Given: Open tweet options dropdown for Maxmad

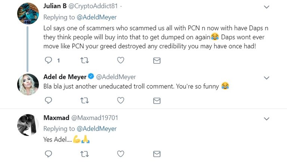Looking at the screenshot, I should click(x=266, y=119).
